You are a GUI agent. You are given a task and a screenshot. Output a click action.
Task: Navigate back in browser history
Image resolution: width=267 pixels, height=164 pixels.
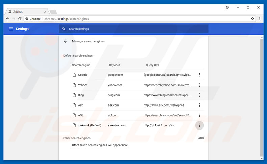(7, 19)
